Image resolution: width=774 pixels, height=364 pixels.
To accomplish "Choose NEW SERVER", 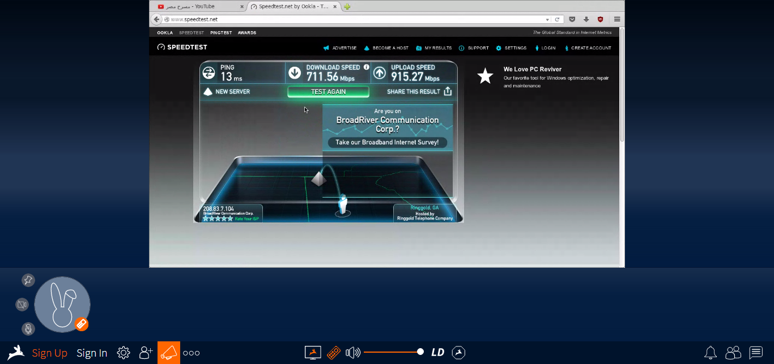I will click(x=227, y=91).
